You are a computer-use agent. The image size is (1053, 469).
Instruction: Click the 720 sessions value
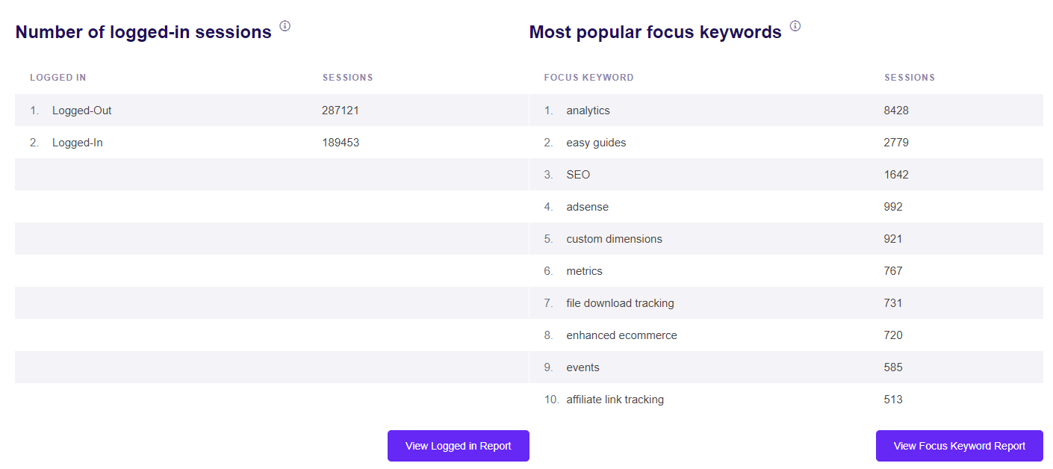point(893,335)
